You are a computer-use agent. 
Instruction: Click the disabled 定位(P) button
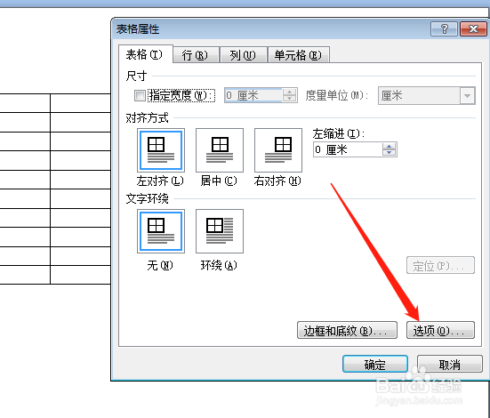coord(440,265)
